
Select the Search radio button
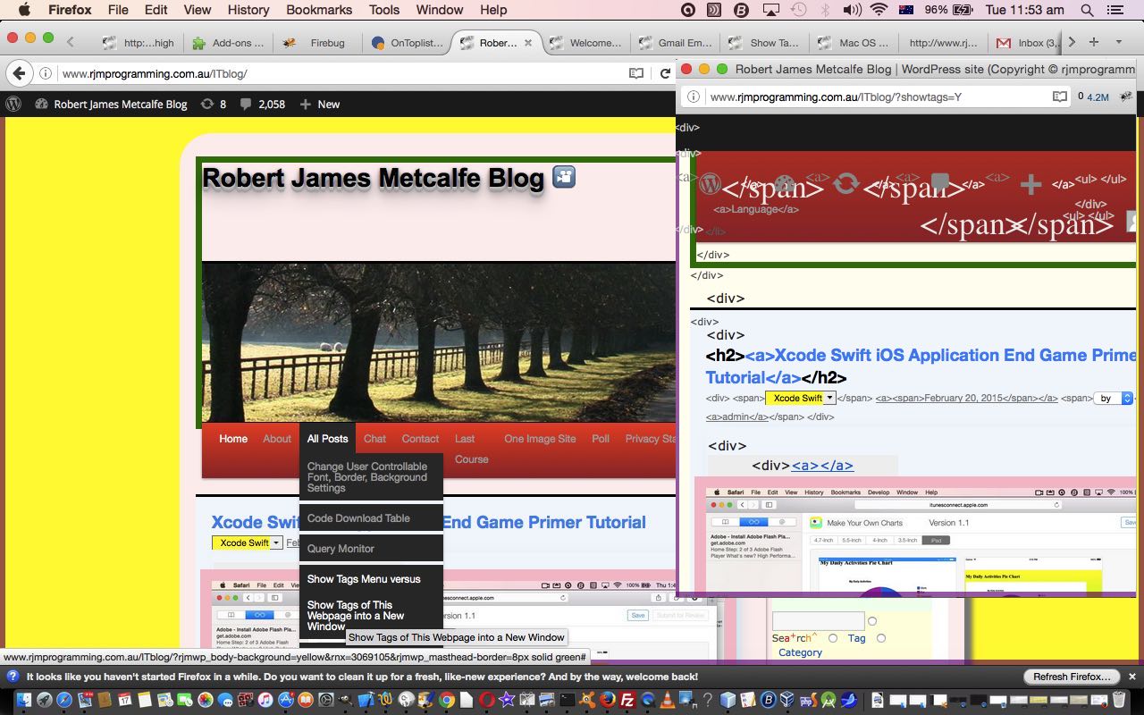pyautogui.click(x=833, y=638)
